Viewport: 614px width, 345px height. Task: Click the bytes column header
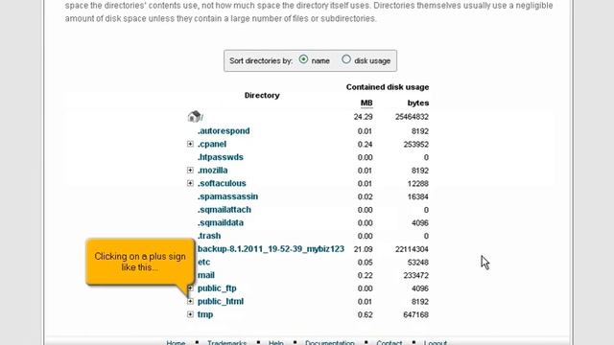point(418,103)
